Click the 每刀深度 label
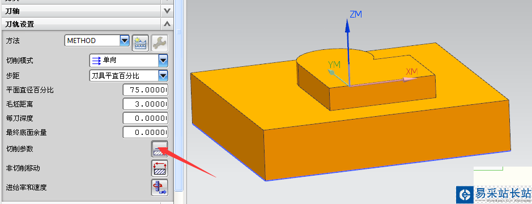 20,119
